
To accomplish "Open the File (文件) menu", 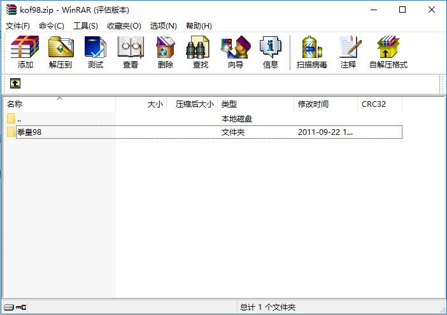I will 18,26.
